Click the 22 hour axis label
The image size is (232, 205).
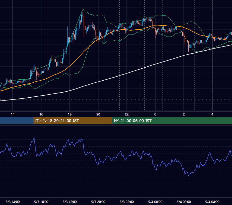click(x=127, y=114)
